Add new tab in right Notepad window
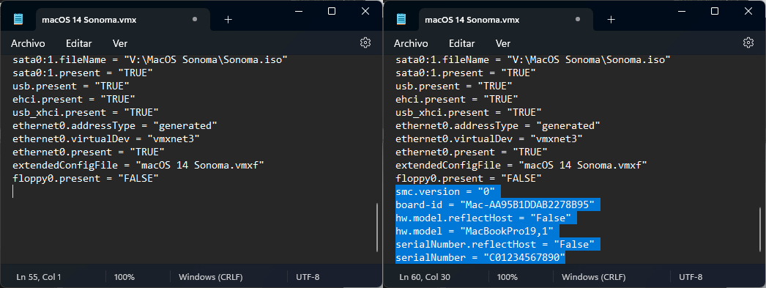766x288 pixels. (x=611, y=20)
